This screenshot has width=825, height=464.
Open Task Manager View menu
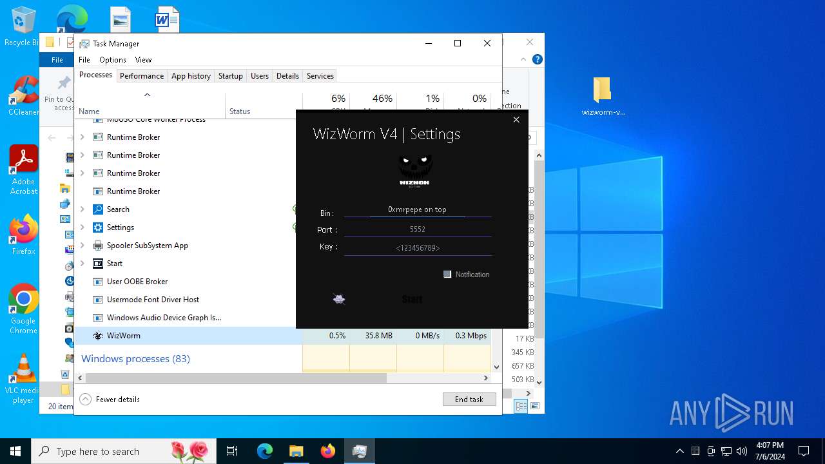143,59
